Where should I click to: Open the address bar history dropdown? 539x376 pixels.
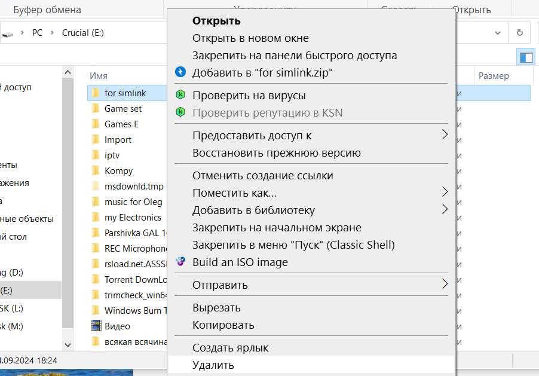(498, 33)
